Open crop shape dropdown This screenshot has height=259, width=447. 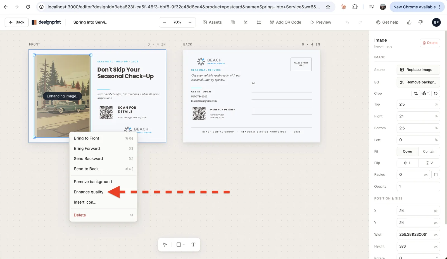point(426,93)
